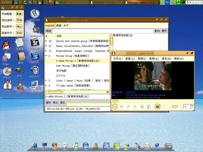Open the Pidgin messenger icon
The width and height of the screenshot is (203, 152).
tap(6, 58)
